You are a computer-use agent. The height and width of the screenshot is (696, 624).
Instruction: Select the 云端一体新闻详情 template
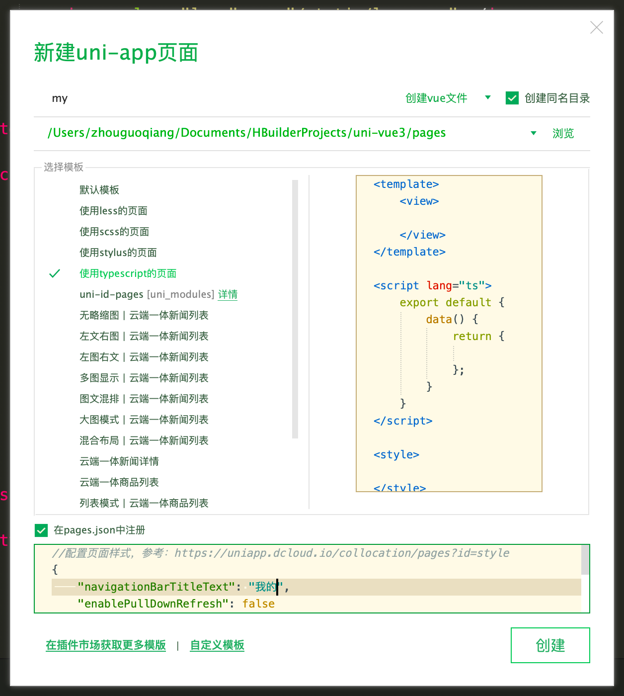pos(119,461)
